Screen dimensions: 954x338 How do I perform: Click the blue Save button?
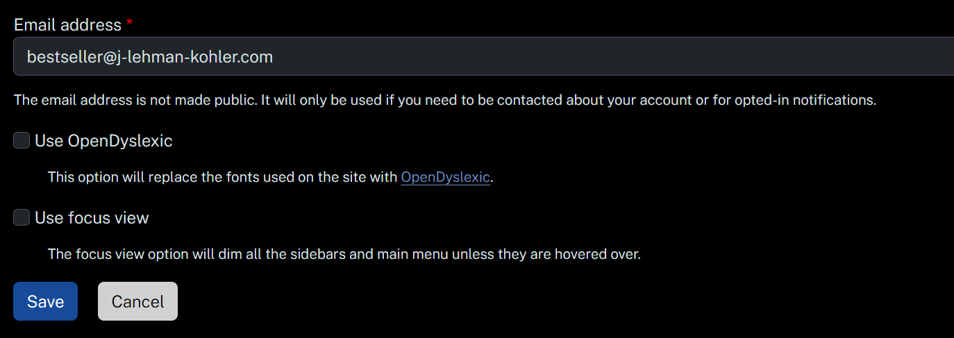[x=45, y=301]
